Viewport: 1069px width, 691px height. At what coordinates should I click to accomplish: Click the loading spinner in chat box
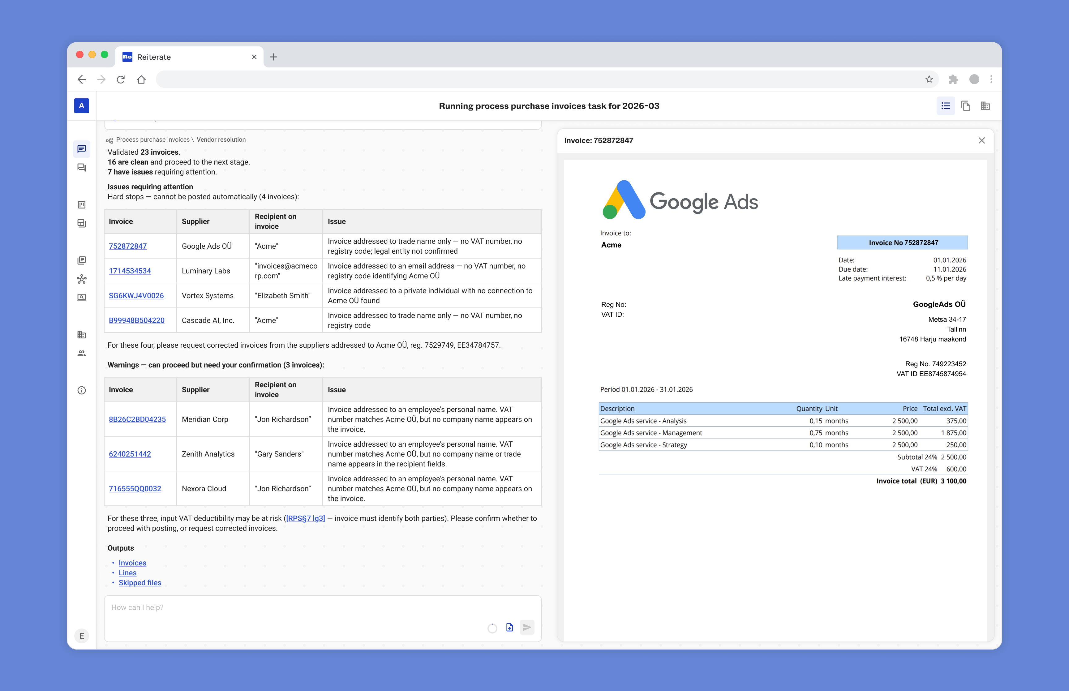pyautogui.click(x=492, y=628)
